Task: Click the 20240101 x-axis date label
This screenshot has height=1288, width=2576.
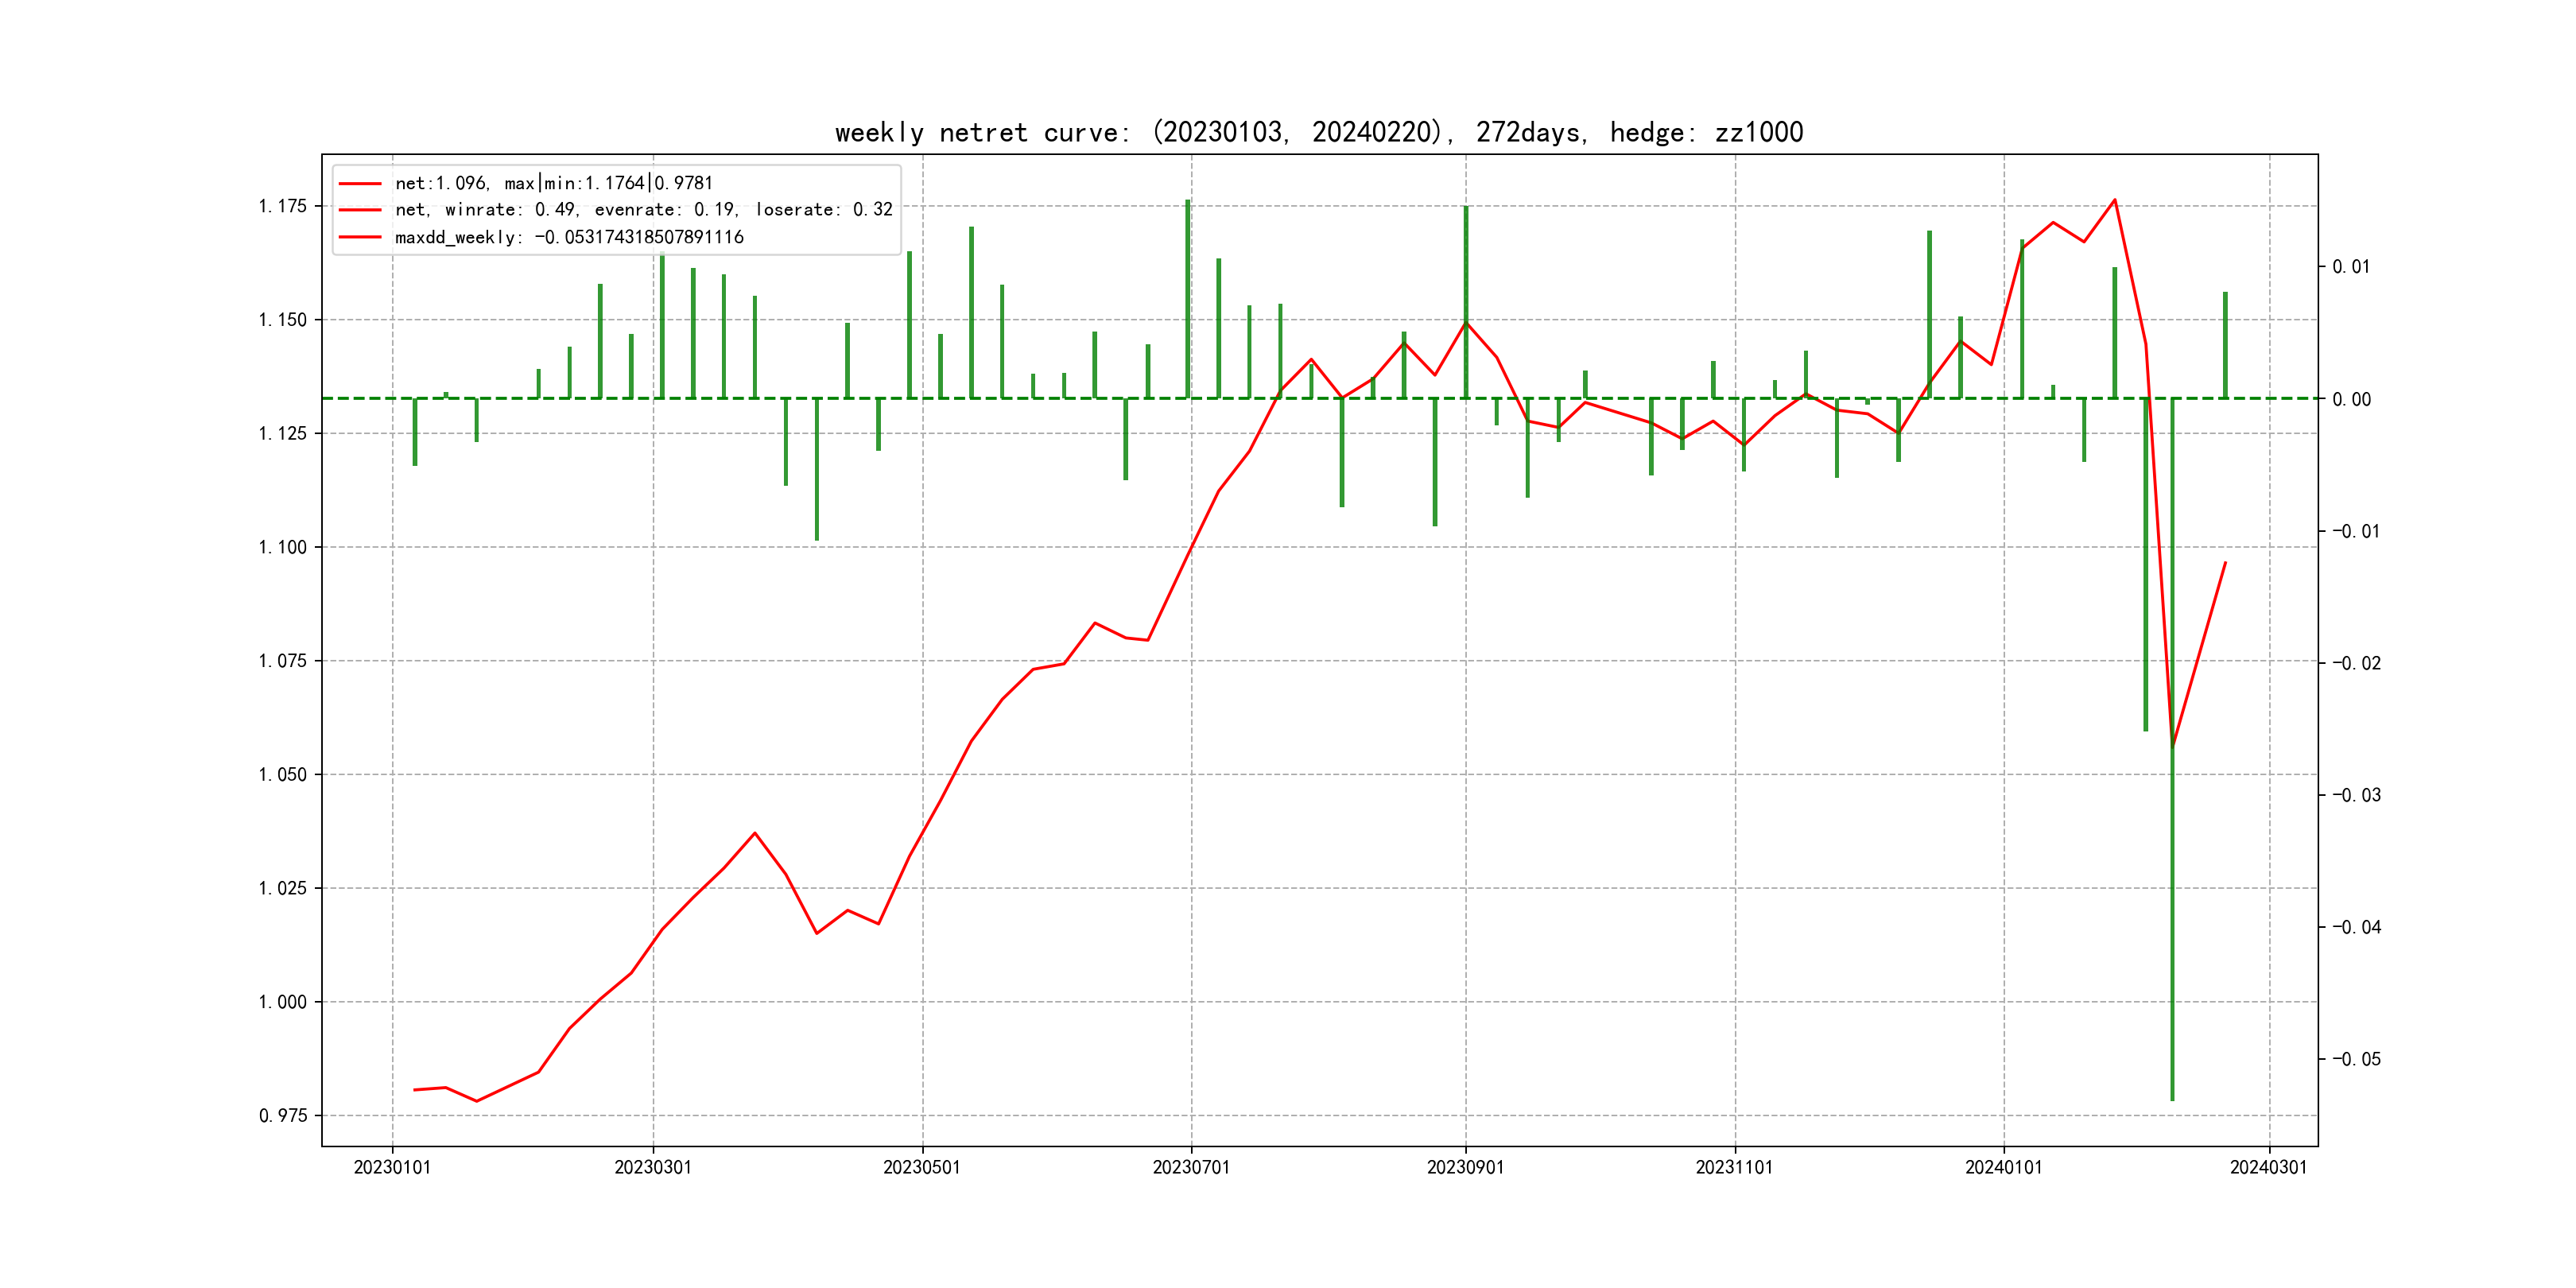Action: [x=2003, y=1167]
